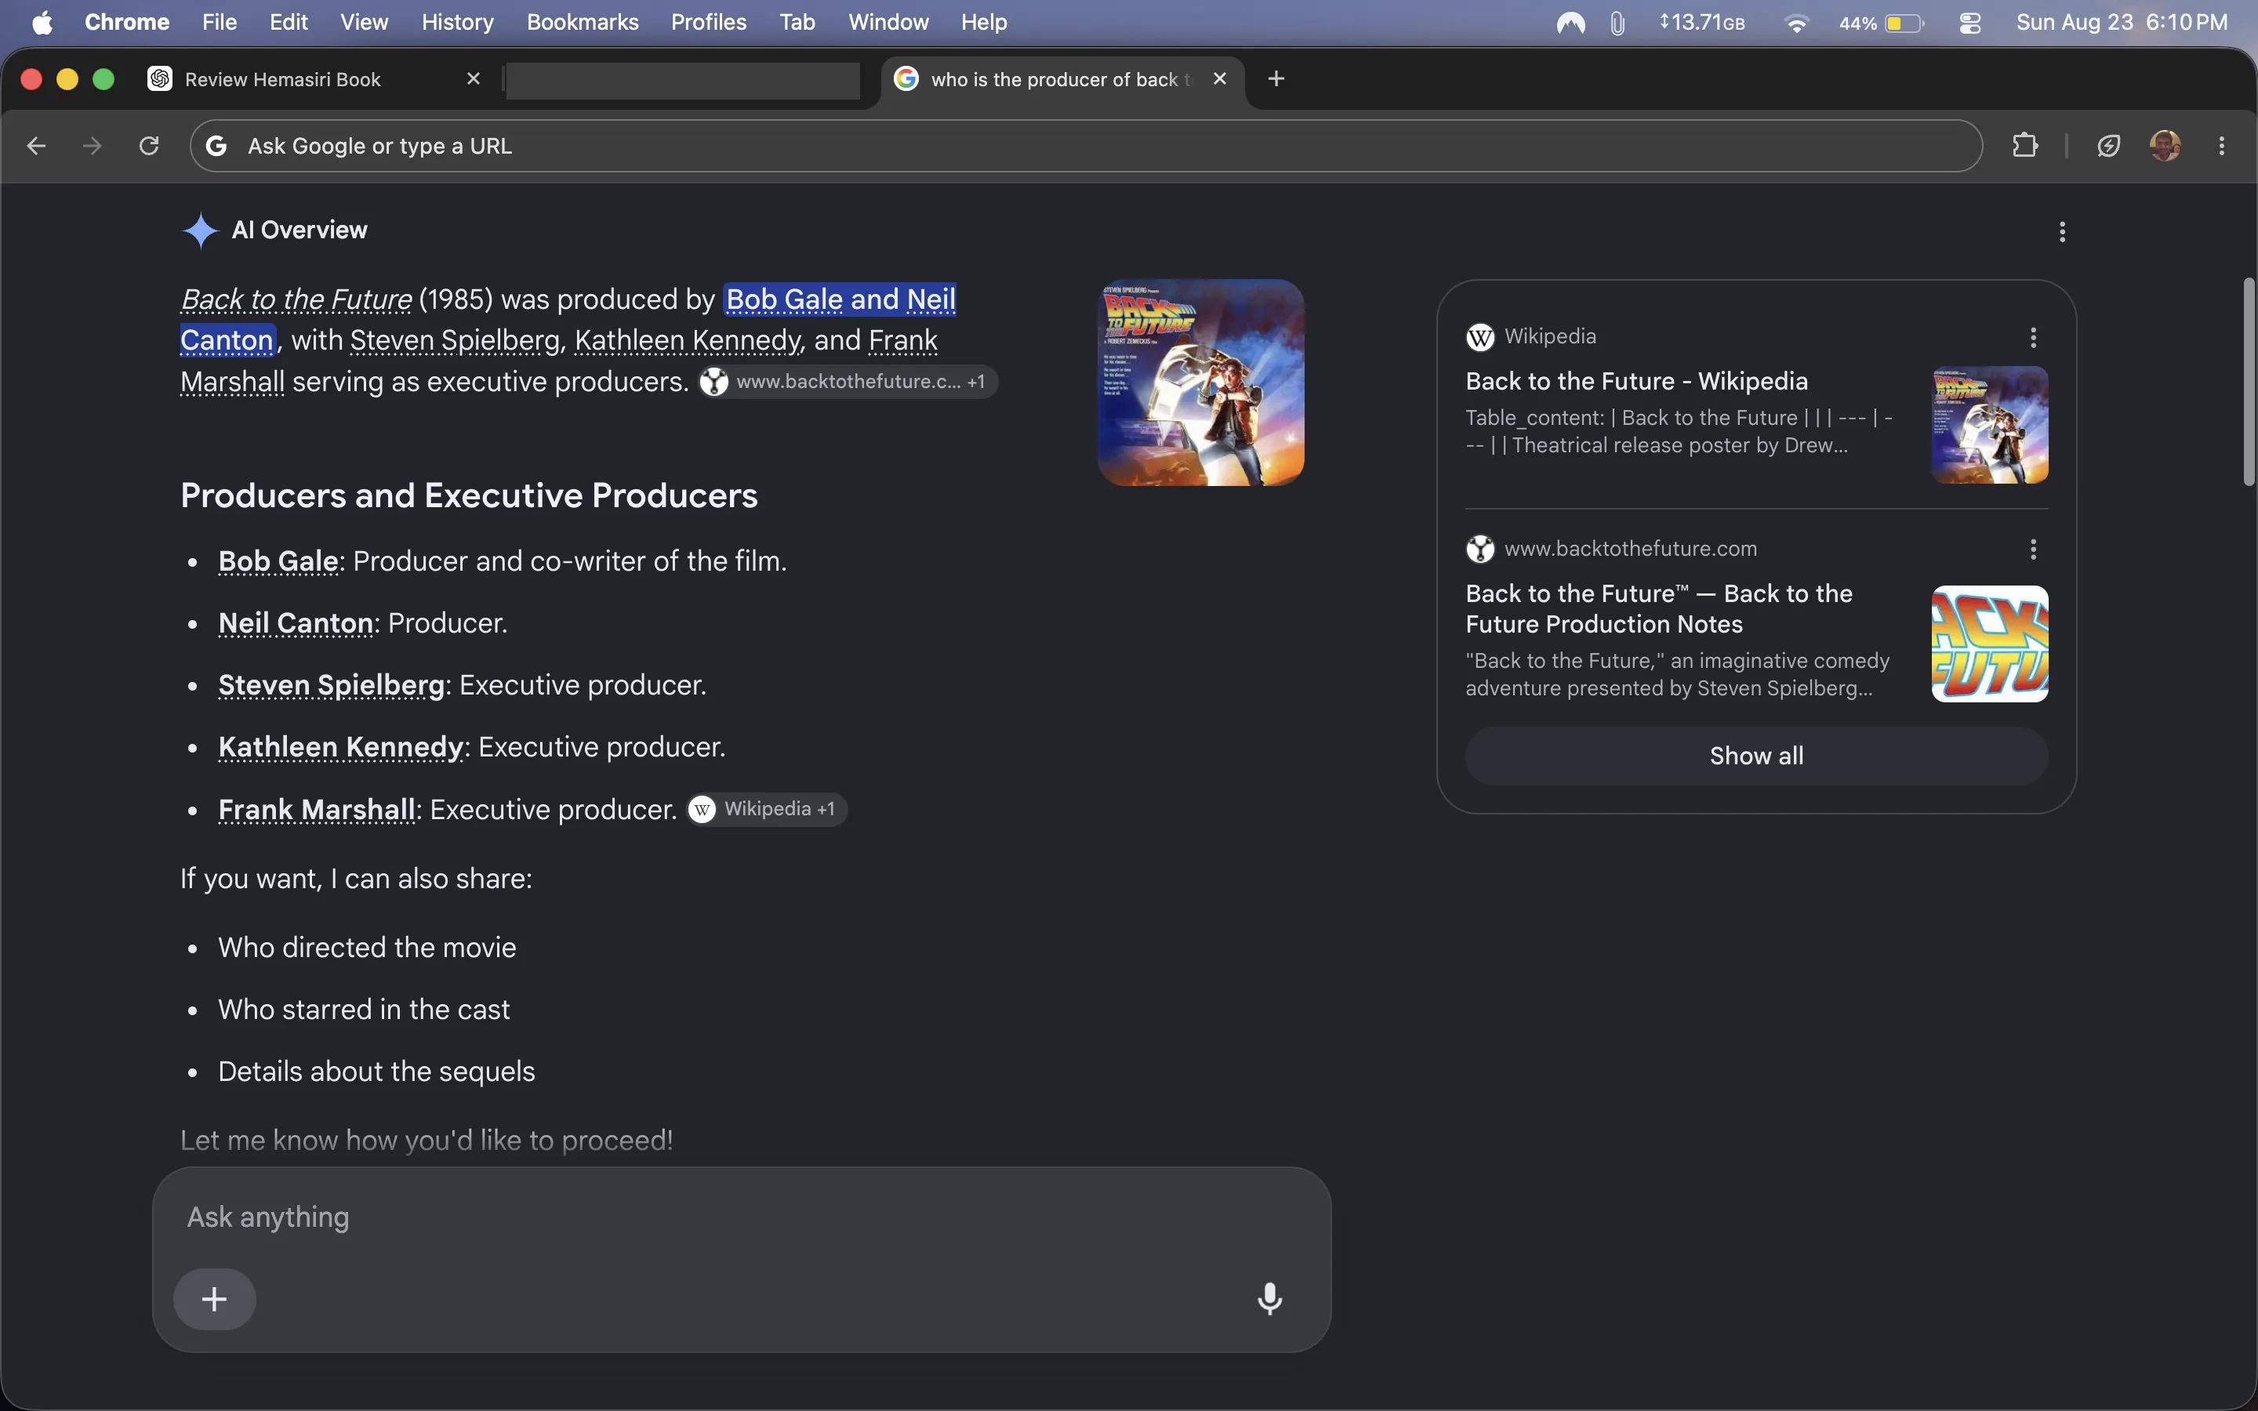This screenshot has height=1411, width=2258.
Task: Open the Bookmarks menu
Action: coord(583,23)
